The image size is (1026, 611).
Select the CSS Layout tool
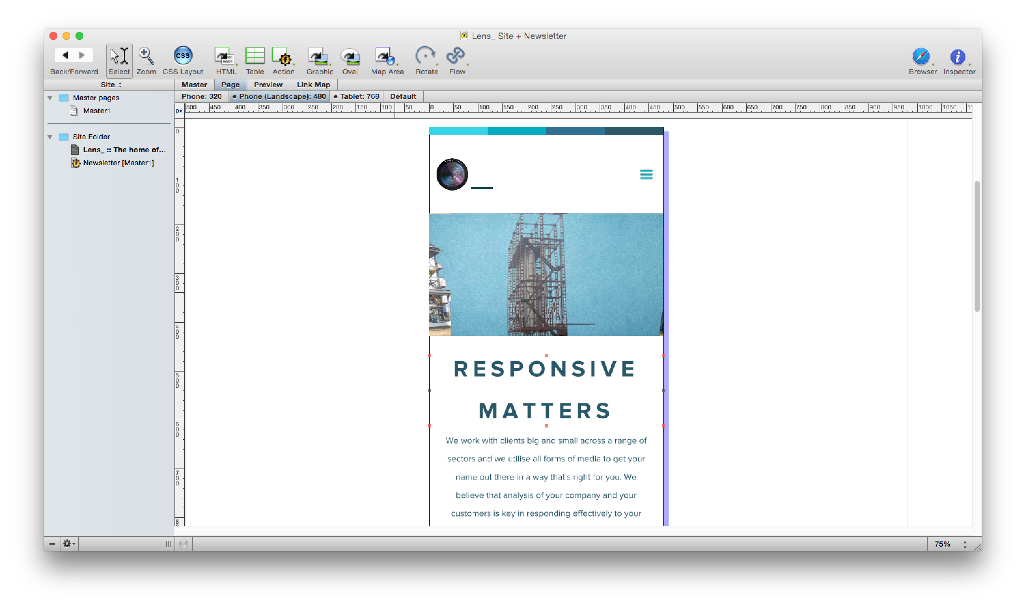pos(183,56)
